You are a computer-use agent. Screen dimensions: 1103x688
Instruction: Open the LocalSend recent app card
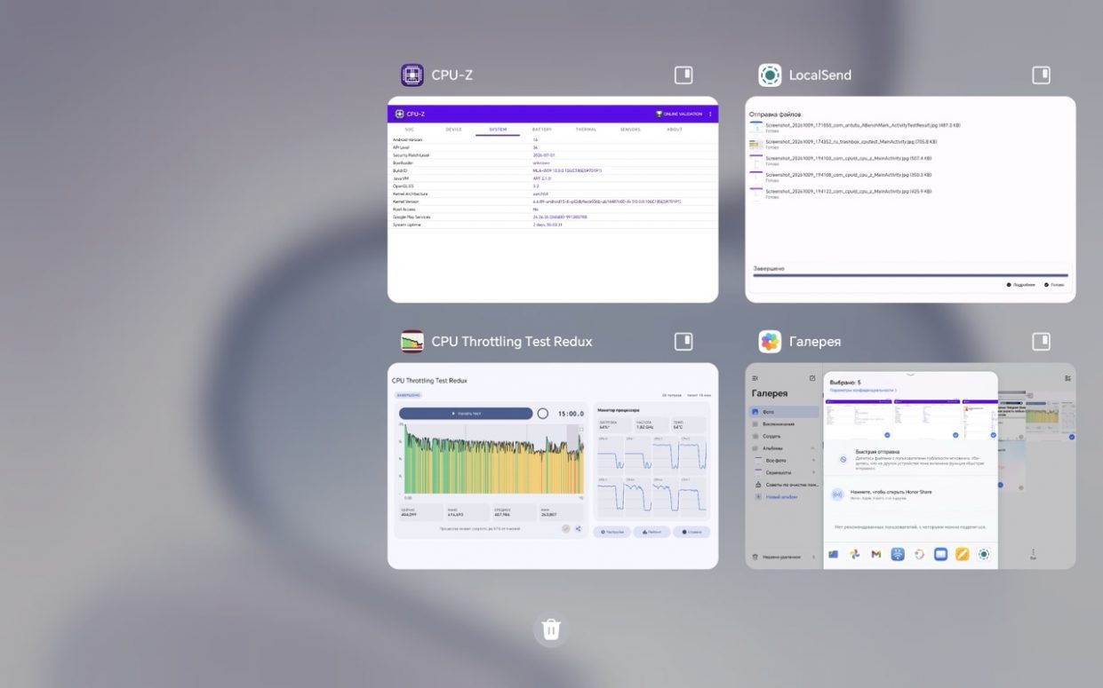point(910,200)
